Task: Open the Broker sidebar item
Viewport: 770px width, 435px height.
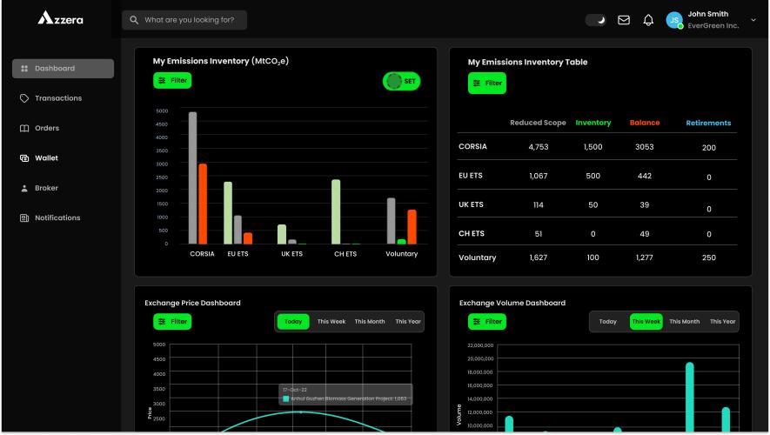Action: (x=46, y=188)
